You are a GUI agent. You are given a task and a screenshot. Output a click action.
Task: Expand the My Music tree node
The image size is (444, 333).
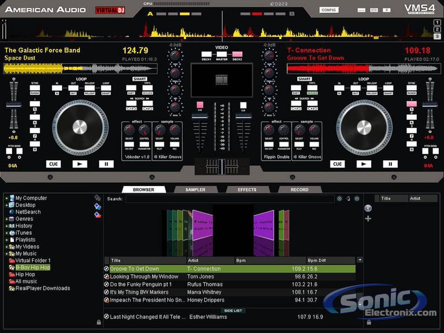point(6,254)
